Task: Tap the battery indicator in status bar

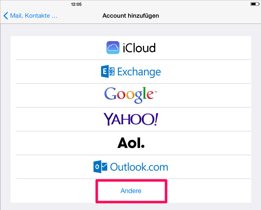Action: [x=255, y=4]
